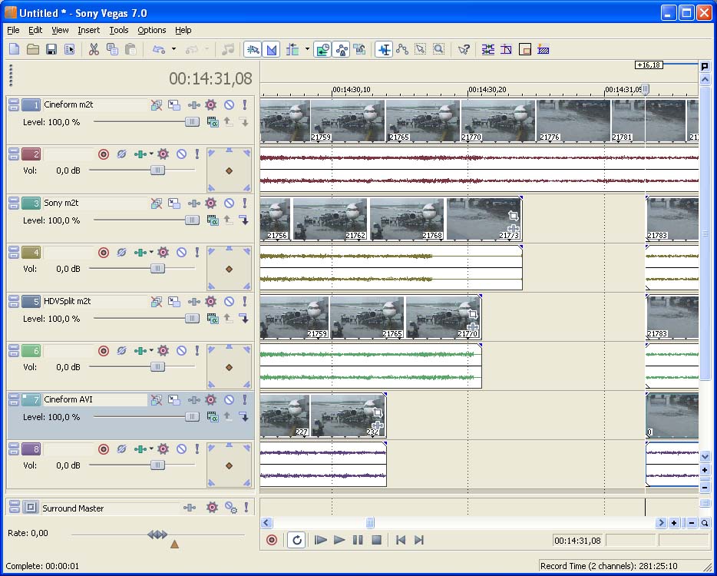The image size is (717, 576).
Task: Toggle Automatic Crossfades toolbar button
Action: [271, 49]
